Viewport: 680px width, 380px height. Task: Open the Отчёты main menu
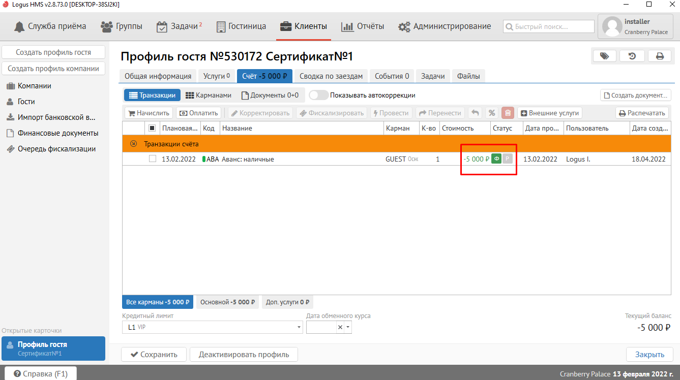coord(363,26)
